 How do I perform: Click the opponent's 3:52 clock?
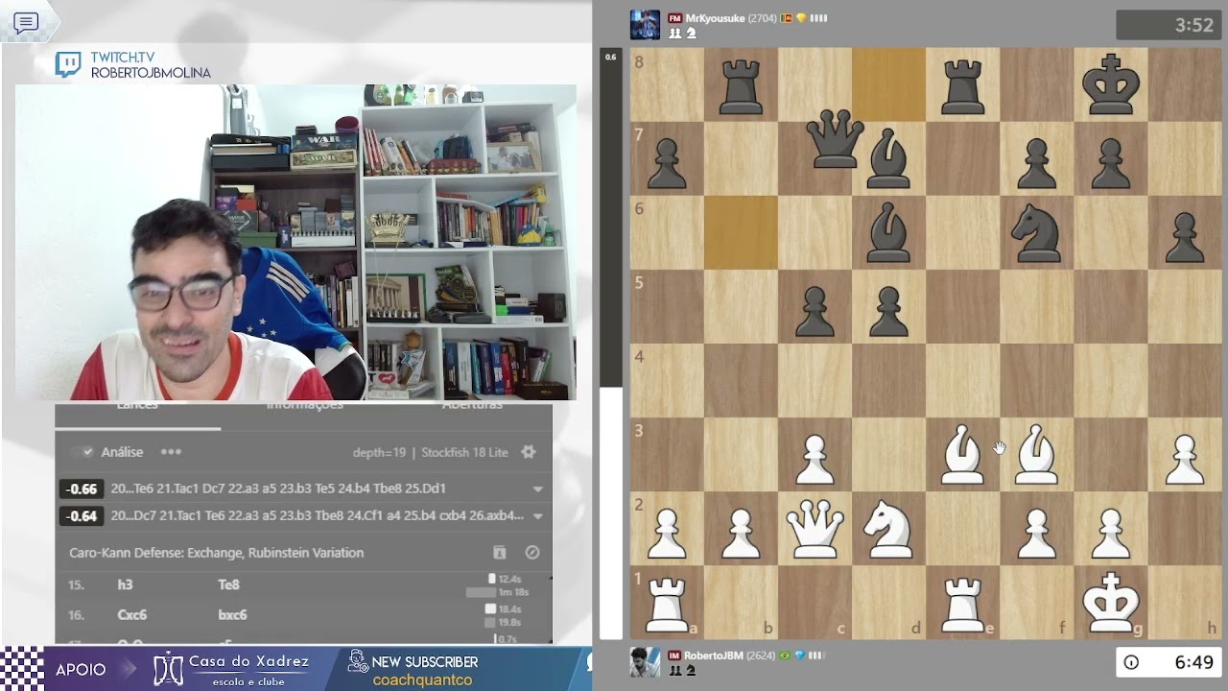1170,26
